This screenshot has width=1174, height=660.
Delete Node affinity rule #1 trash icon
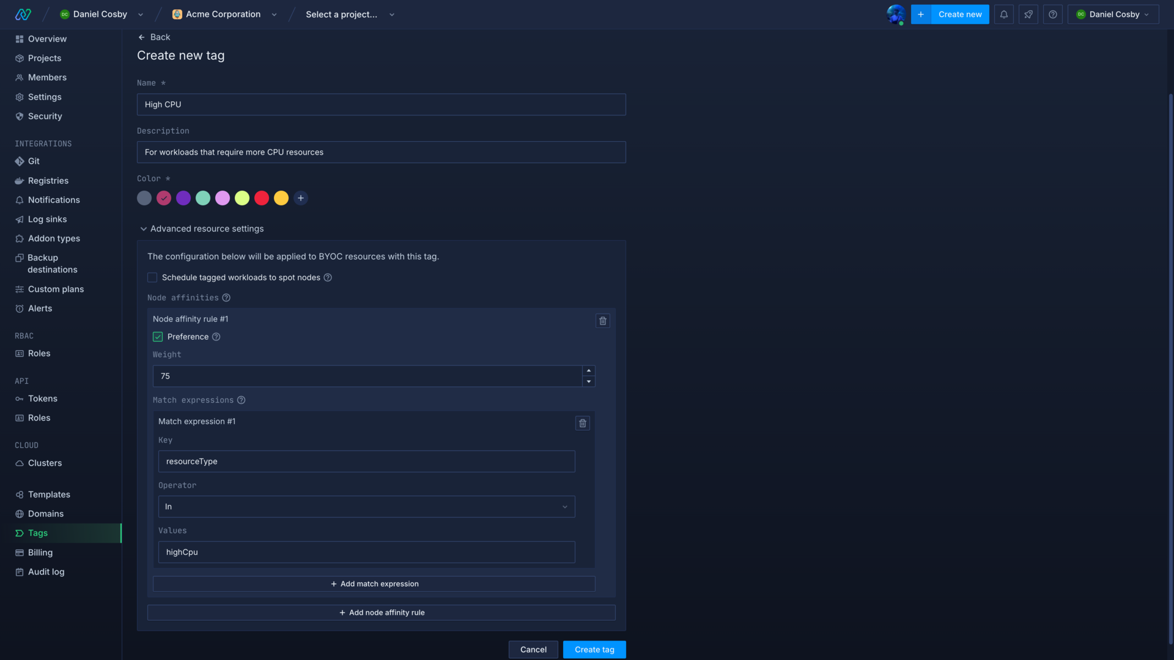pyautogui.click(x=603, y=321)
